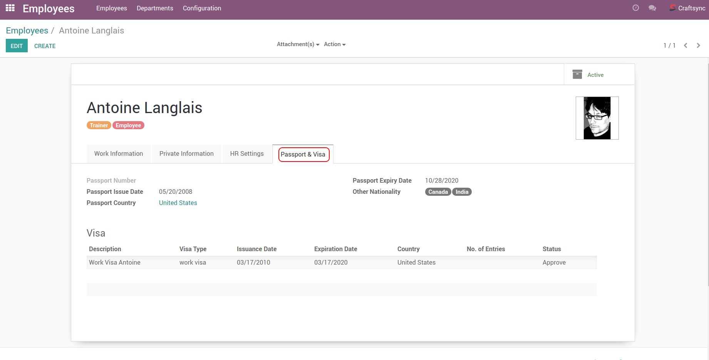Image resolution: width=709 pixels, height=360 pixels.
Task: Switch to the Private Information tab
Action: click(x=186, y=154)
